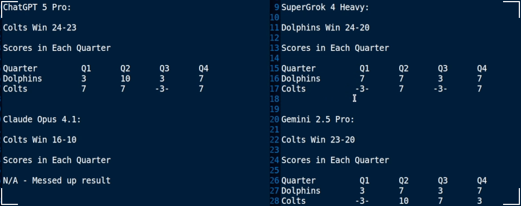Click line number 9 in the gutter

click(x=276, y=7)
